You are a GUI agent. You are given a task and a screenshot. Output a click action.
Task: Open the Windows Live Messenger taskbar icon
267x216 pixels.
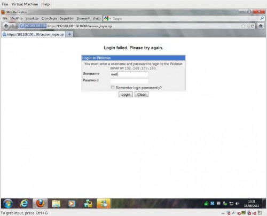tap(104, 203)
